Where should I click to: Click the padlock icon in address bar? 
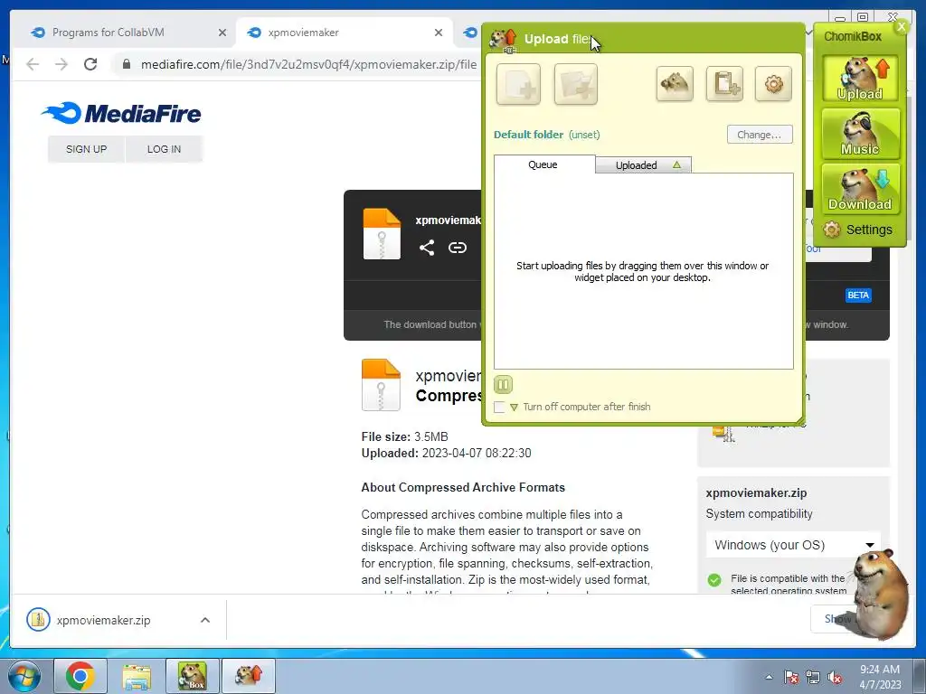click(x=127, y=64)
